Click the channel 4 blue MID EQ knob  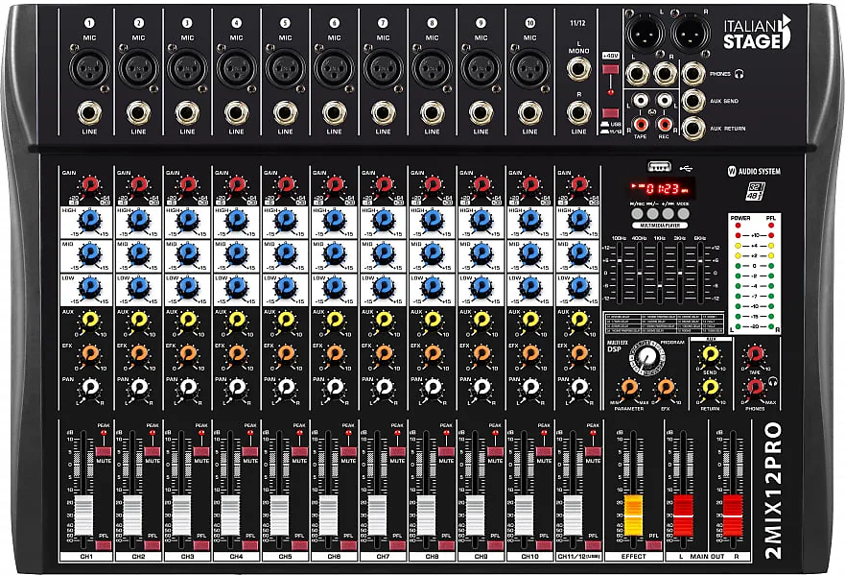(x=237, y=253)
